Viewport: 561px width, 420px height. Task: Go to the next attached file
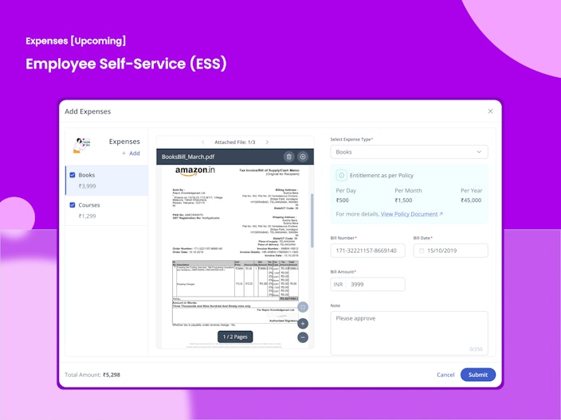(267, 142)
